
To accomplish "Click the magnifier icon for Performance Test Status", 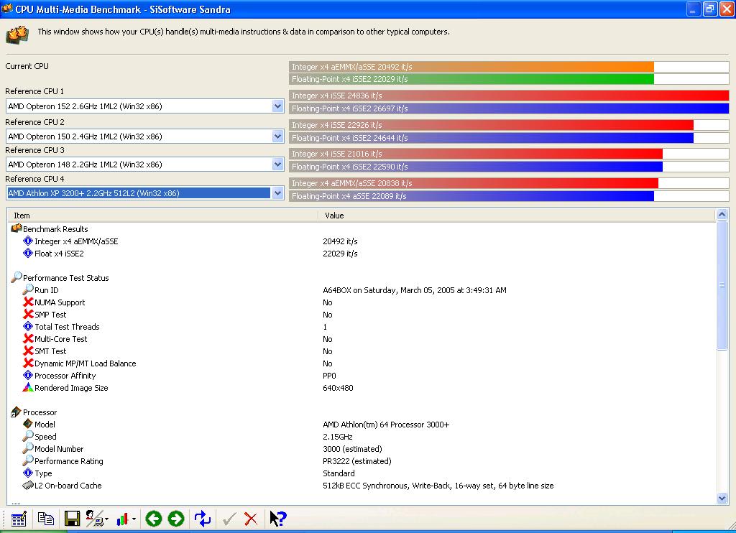I will (17, 277).
